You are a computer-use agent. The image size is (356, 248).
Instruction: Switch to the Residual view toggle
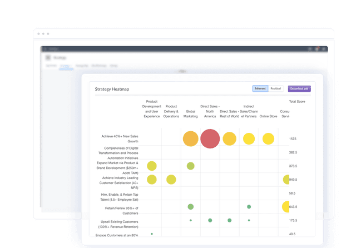point(276,88)
